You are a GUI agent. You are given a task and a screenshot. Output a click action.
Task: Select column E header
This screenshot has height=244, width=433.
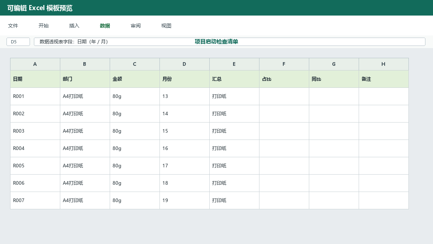coord(234,64)
